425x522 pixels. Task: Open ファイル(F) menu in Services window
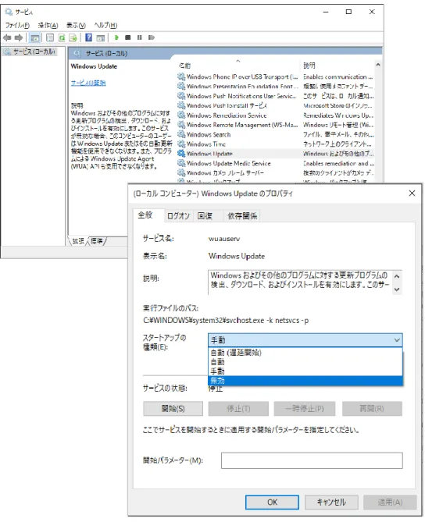click(17, 25)
